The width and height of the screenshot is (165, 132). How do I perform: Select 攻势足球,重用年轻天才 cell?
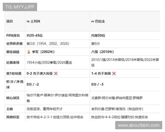pyautogui.click(x=57, y=109)
